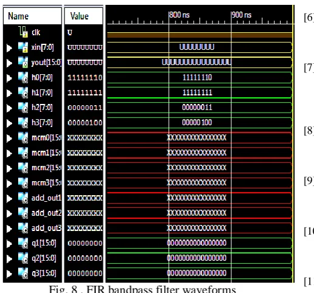Image resolution: width=314 pixels, height=293 pixels.
Task: Expand the mcm0 bus
Action: point(9,139)
